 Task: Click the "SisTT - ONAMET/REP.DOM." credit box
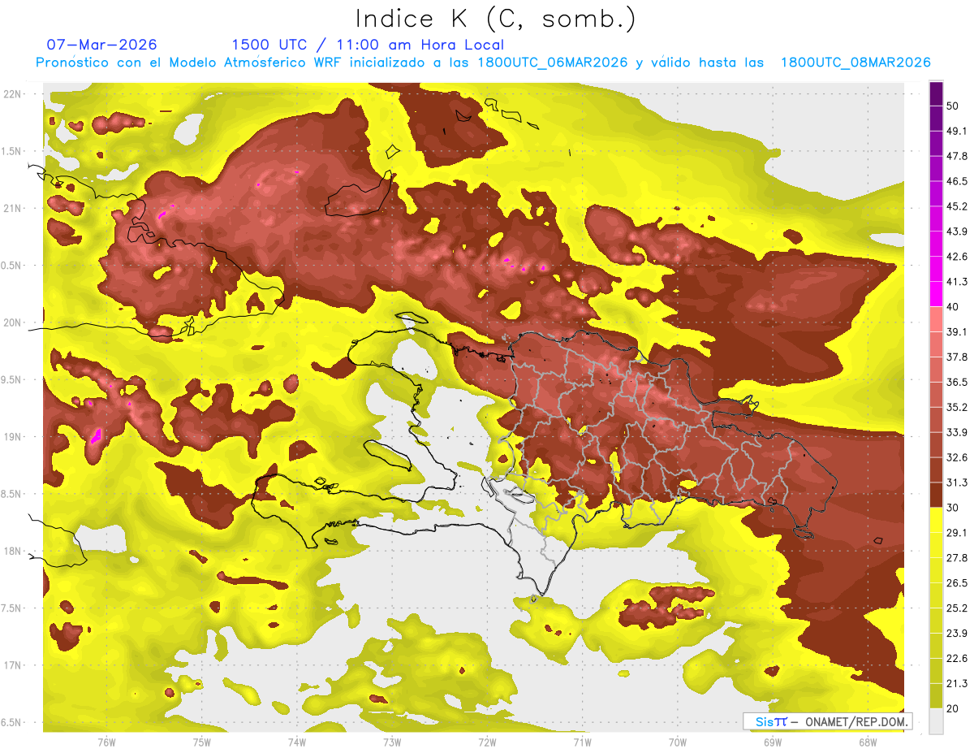pos(827,721)
